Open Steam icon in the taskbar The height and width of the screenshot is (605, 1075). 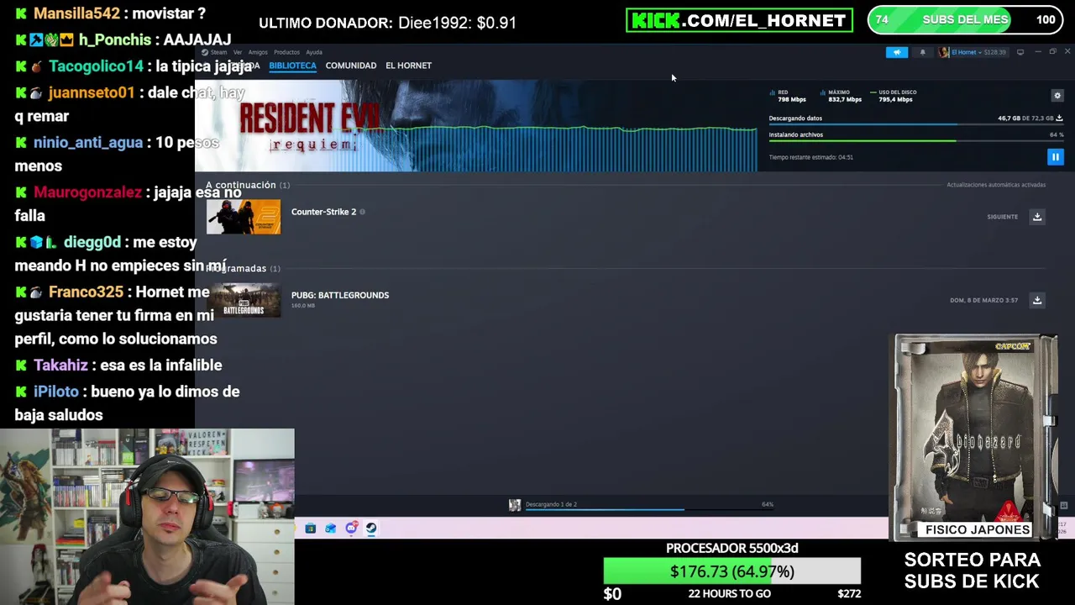(371, 529)
